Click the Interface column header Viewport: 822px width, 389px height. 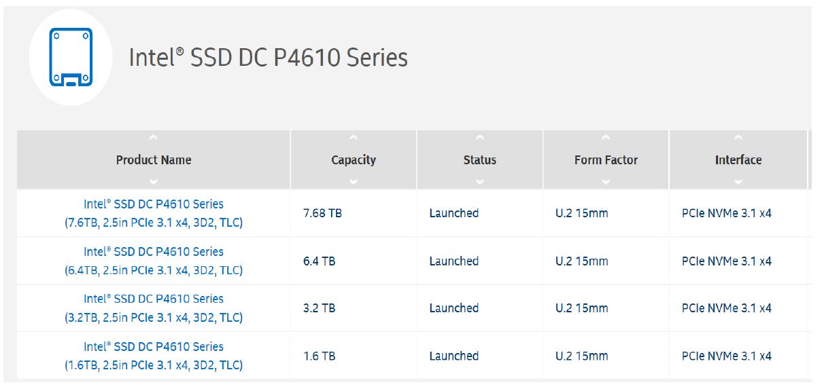[738, 160]
